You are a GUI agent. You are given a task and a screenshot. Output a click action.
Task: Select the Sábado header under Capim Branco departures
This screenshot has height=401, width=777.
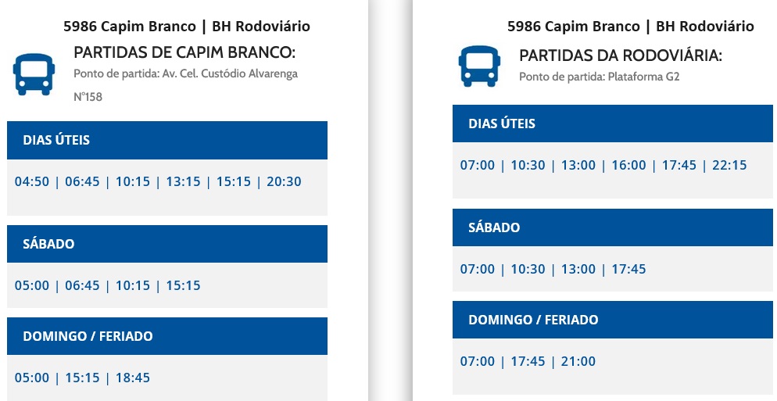pos(167,244)
